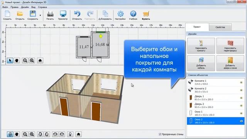Click Нарисовать комнату button
Viewport: 247px width, 139px height.
(x=201, y=46)
